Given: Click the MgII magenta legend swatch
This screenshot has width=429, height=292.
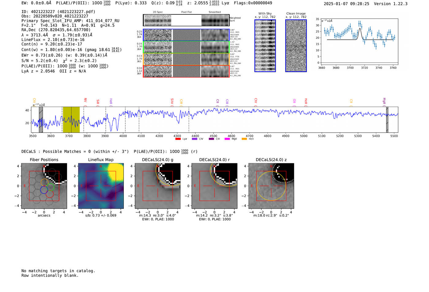Looking at the screenshot, I should click(x=227, y=139).
